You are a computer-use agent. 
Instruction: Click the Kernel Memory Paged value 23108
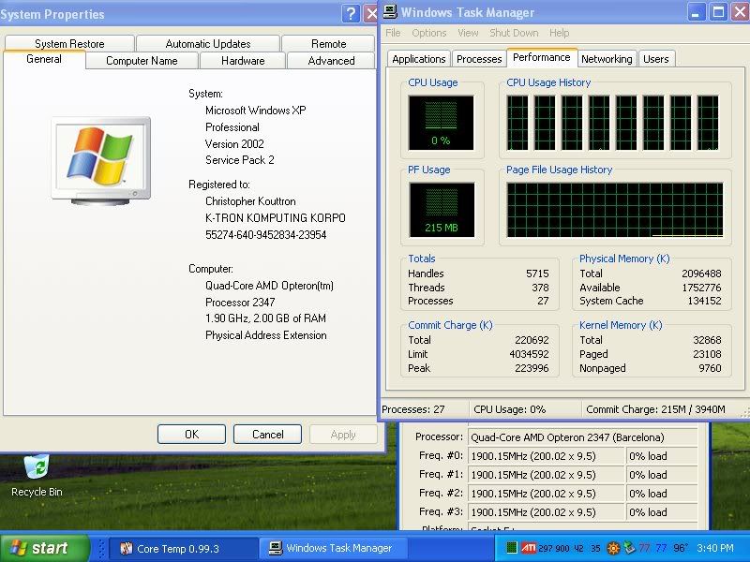707,354
